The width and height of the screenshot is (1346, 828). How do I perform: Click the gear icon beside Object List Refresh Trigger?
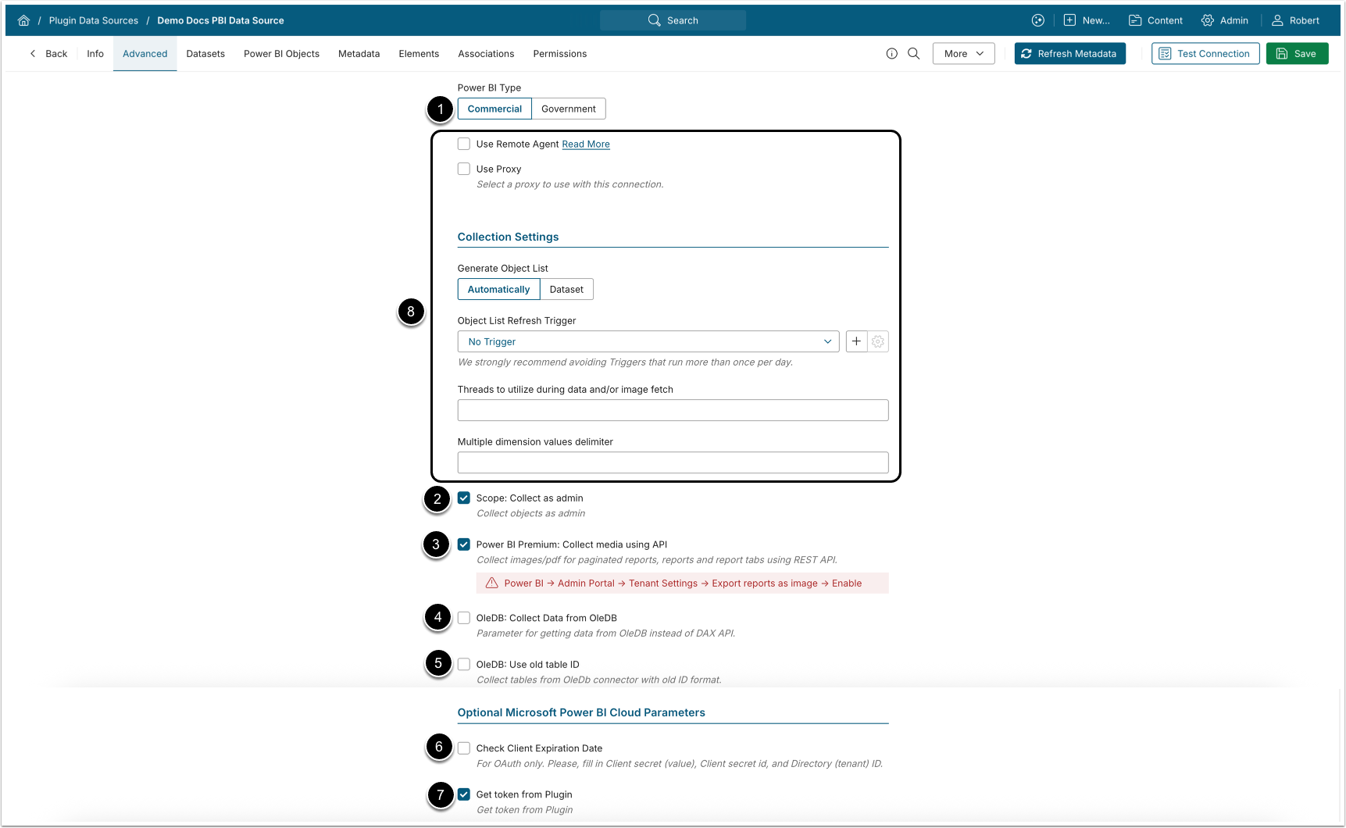pyautogui.click(x=877, y=341)
